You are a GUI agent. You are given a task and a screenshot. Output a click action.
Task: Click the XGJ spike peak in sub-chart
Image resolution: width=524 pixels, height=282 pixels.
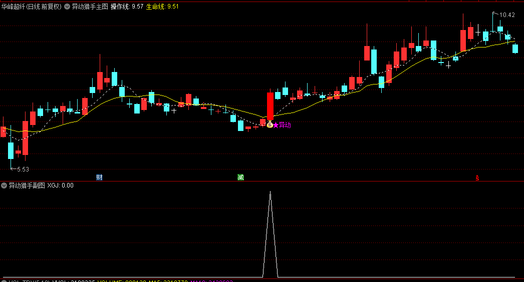pyautogui.click(x=271, y=192)
